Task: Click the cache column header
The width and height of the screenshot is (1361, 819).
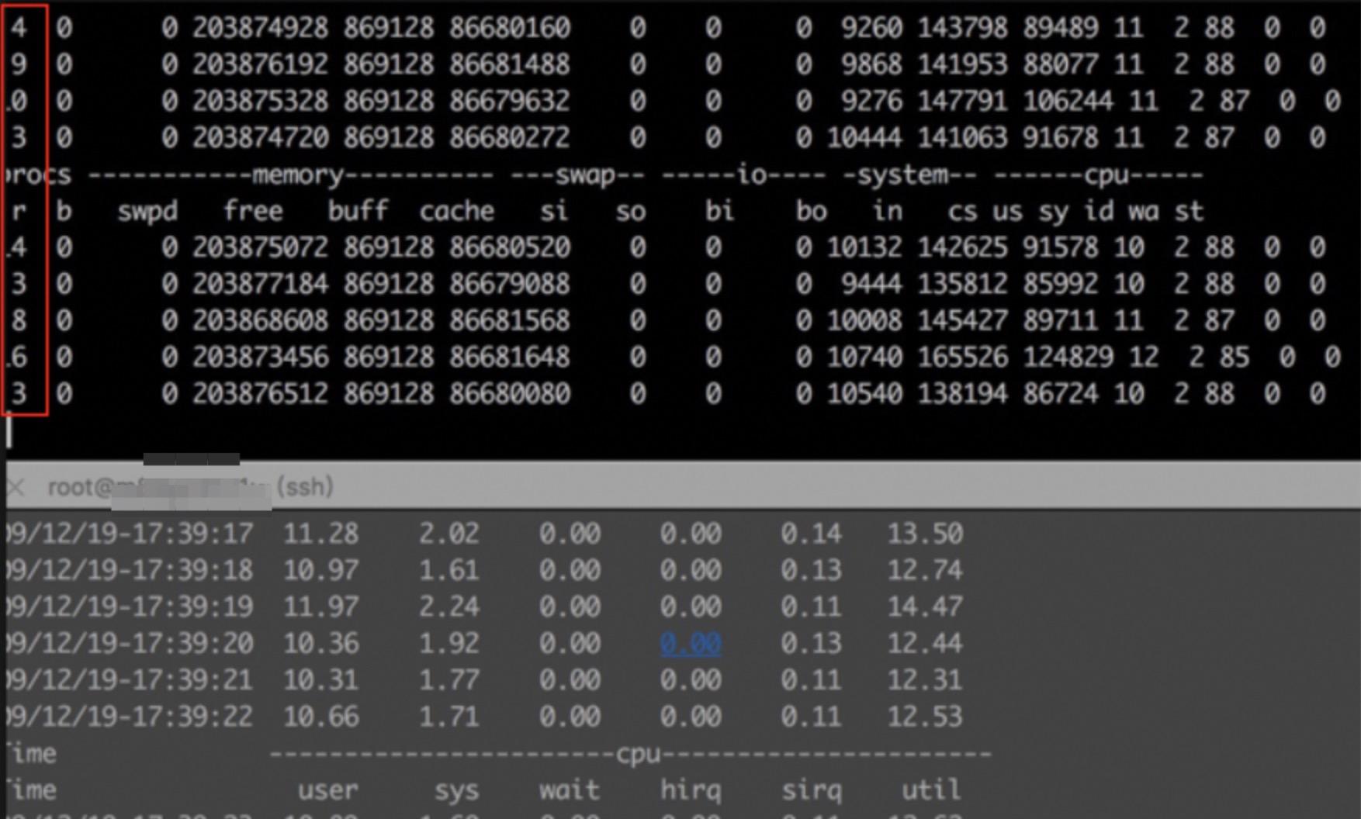Action: tap(458, 210)
